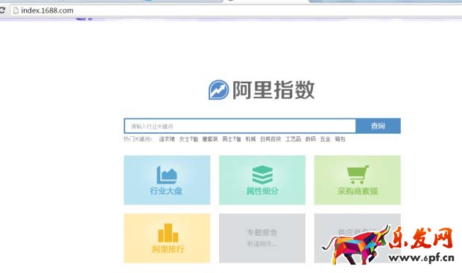The height and width of the screenshot is (273, 462).
Task: Open the 阿里排行 bar chart tile
Action: coord(167,238)
